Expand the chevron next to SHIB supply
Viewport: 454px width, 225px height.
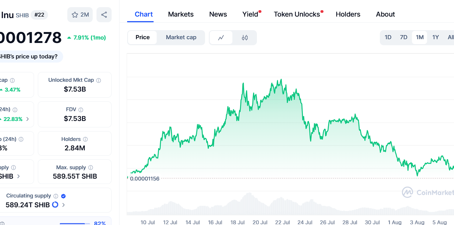(x=19, y=176)
